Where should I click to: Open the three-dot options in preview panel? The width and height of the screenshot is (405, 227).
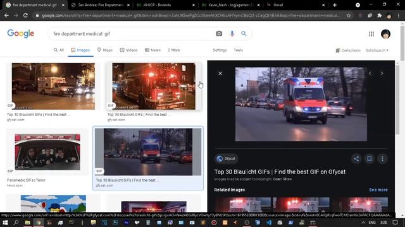[x=382, y=159]
